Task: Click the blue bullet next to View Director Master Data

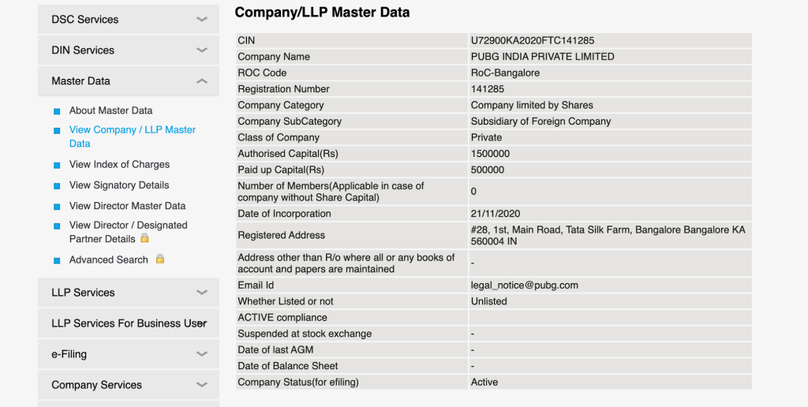Action: (x=57, y=206)
